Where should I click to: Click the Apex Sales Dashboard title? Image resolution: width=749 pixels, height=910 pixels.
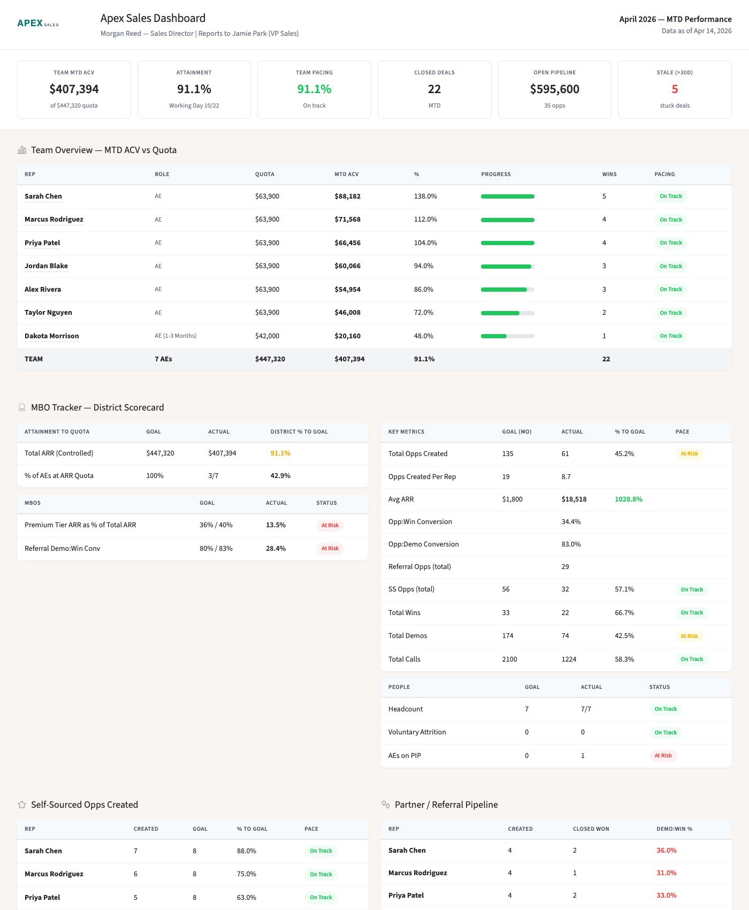click(153, 18)
